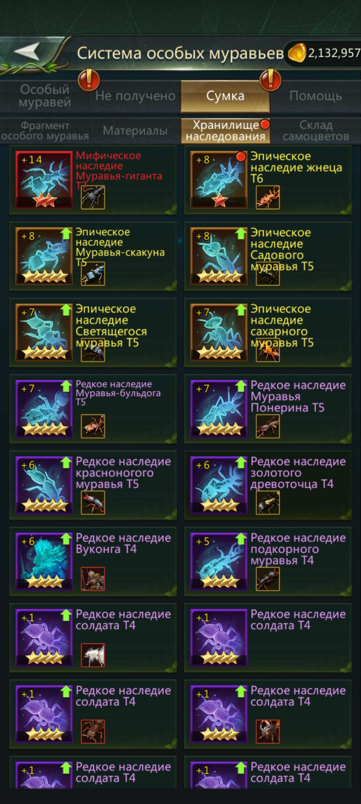Screen dimensions: 361x804
Task: Tap the white ant portrait under солдата T4
Action: point(93,655)
